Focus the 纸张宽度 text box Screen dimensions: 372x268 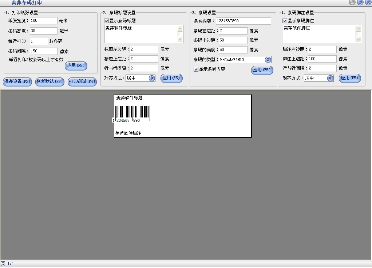coord(44,21)
